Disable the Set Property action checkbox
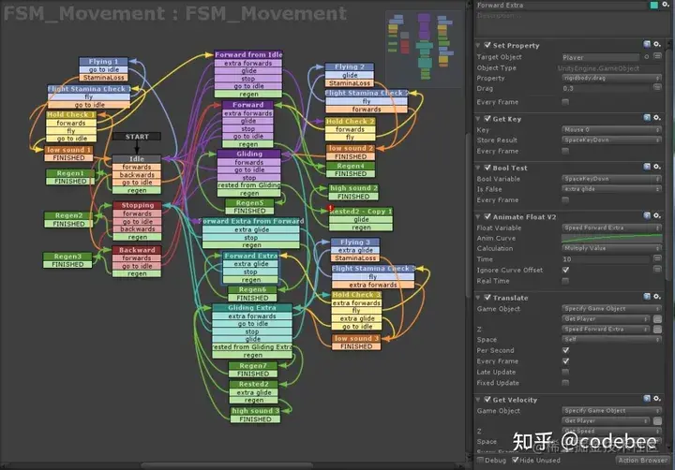 (487, 45)
